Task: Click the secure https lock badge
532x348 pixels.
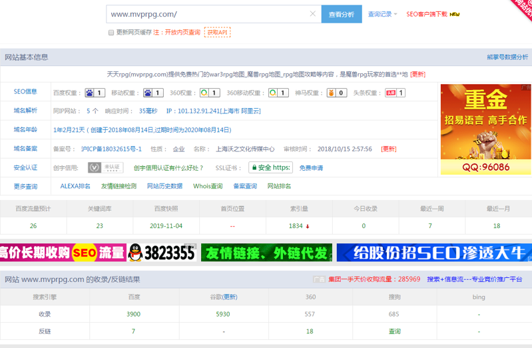Action: (x=271, y=167)
